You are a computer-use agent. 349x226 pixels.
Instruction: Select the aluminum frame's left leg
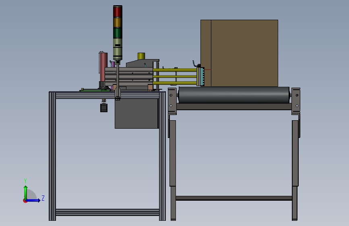coord(52,156)
